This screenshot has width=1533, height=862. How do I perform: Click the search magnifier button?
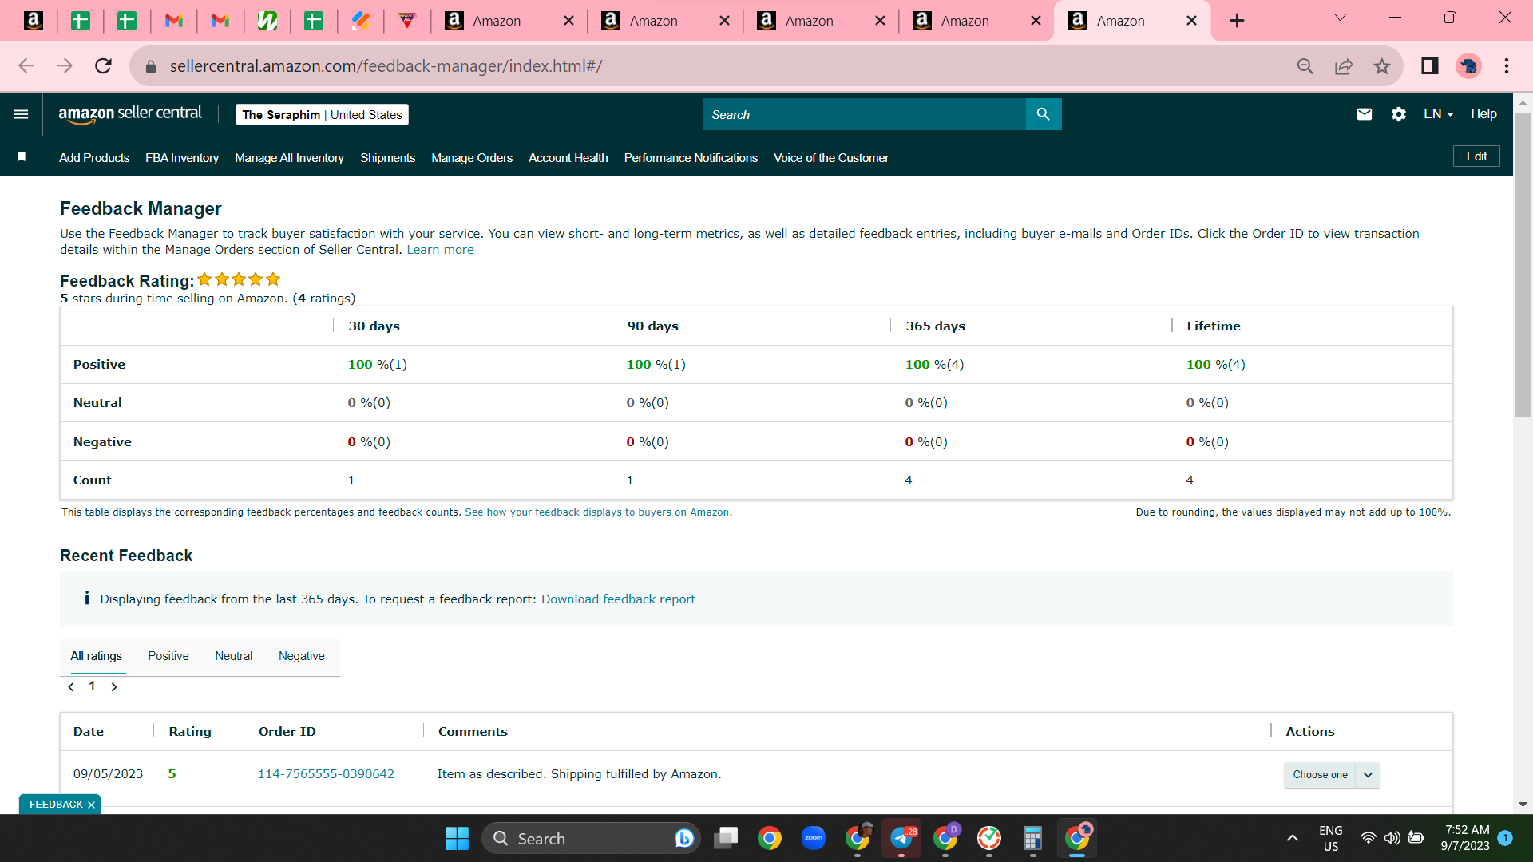1043,114
